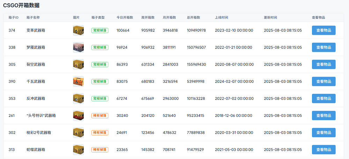Click the 查看物品 column header
Screen dimensions: 349x159
319,17
